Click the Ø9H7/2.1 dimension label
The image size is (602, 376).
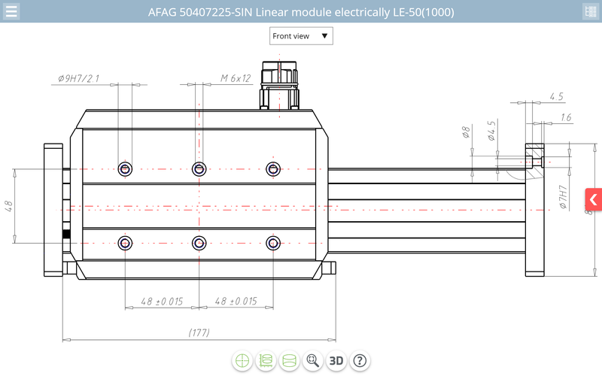pos(79,79)
